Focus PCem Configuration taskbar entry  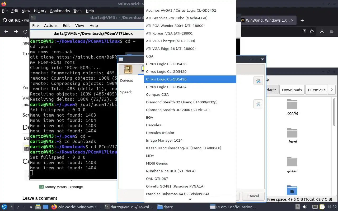(234, 207)
